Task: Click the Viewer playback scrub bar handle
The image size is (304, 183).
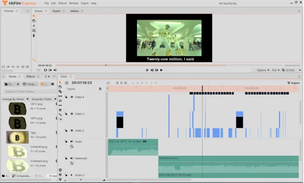Action: tap(106, 65)
